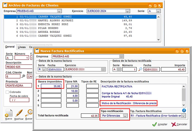Click Importe field showing 45,40
Viewport: 192px width, 131px height.
pos(173,69)
